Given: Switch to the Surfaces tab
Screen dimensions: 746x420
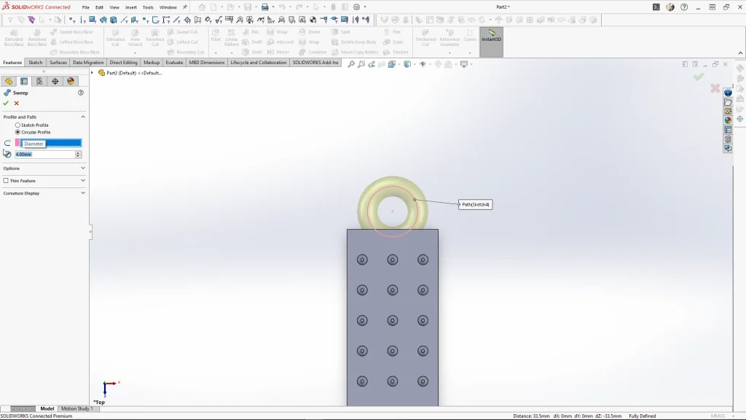Looking at the screenshot, I should 58,63.
